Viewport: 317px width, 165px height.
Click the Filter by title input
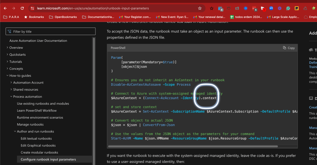(x=51, y=32)
